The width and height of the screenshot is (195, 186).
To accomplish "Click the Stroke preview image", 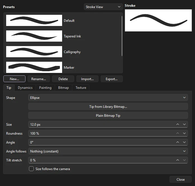I will coord(158,20).
